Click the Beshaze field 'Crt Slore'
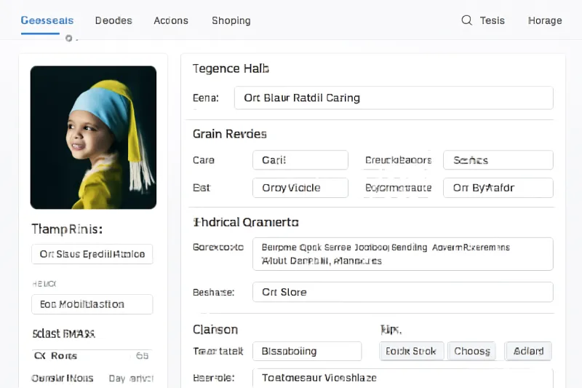Screen dimensions: 582x388 pos(403,292)
